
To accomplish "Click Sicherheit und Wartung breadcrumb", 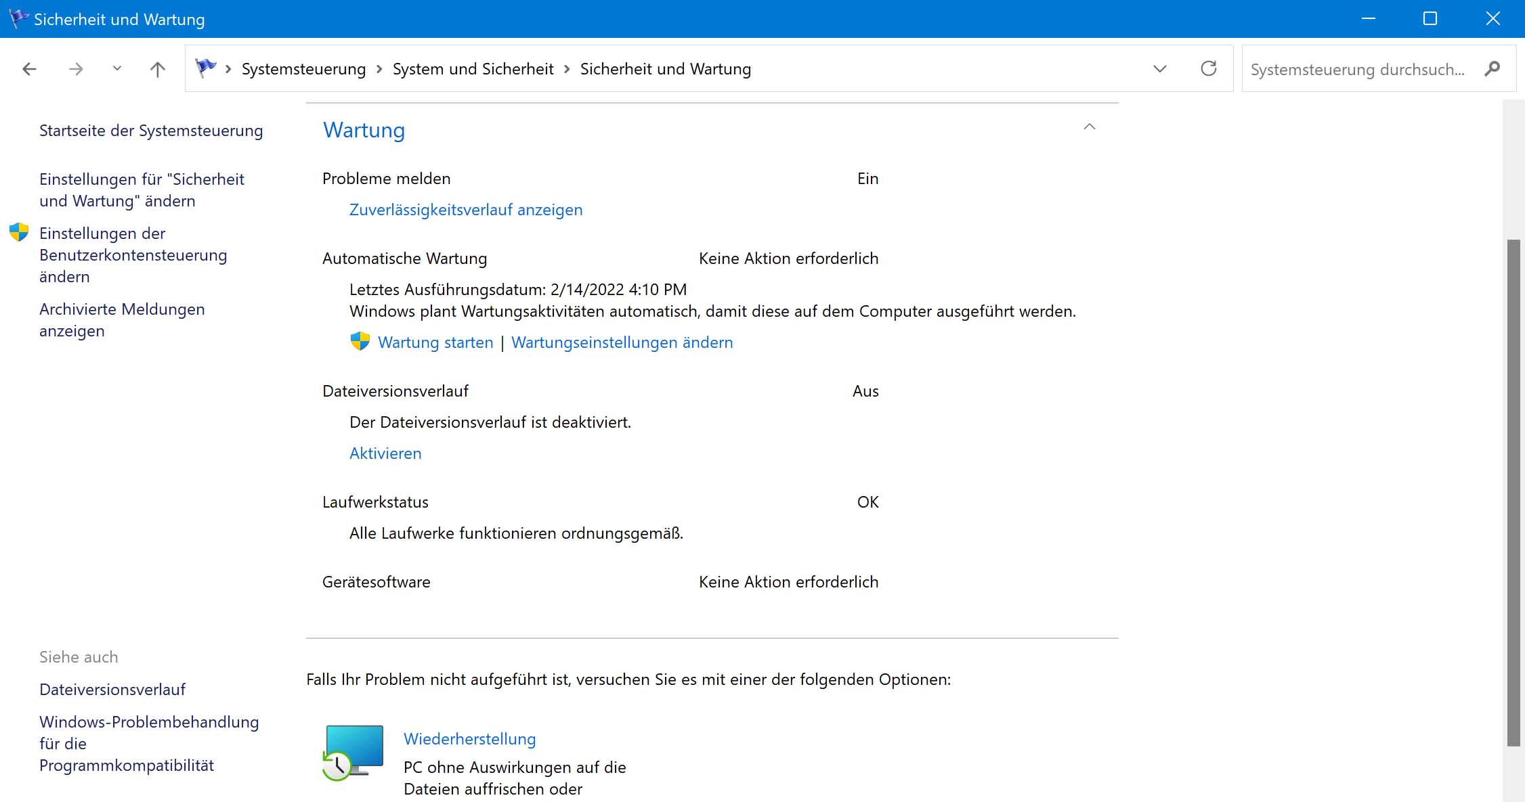I will [x=665, y=69].
